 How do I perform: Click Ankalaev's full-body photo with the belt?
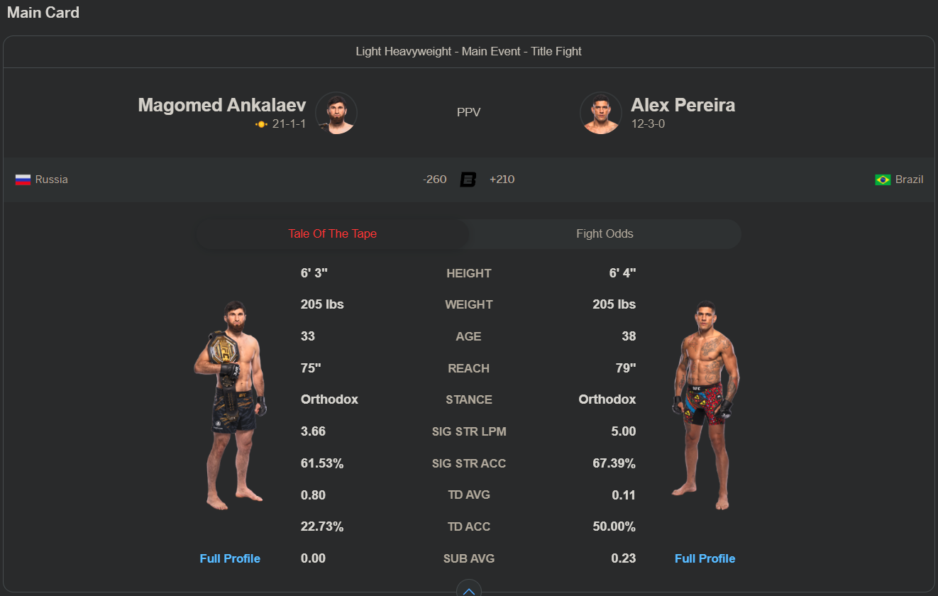coord(230,404)
